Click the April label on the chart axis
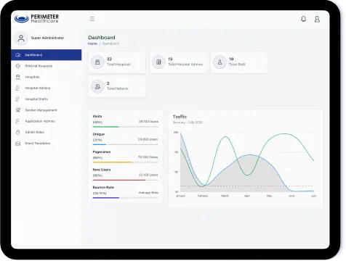Screen dimensions: 346x261 point(247,196)
